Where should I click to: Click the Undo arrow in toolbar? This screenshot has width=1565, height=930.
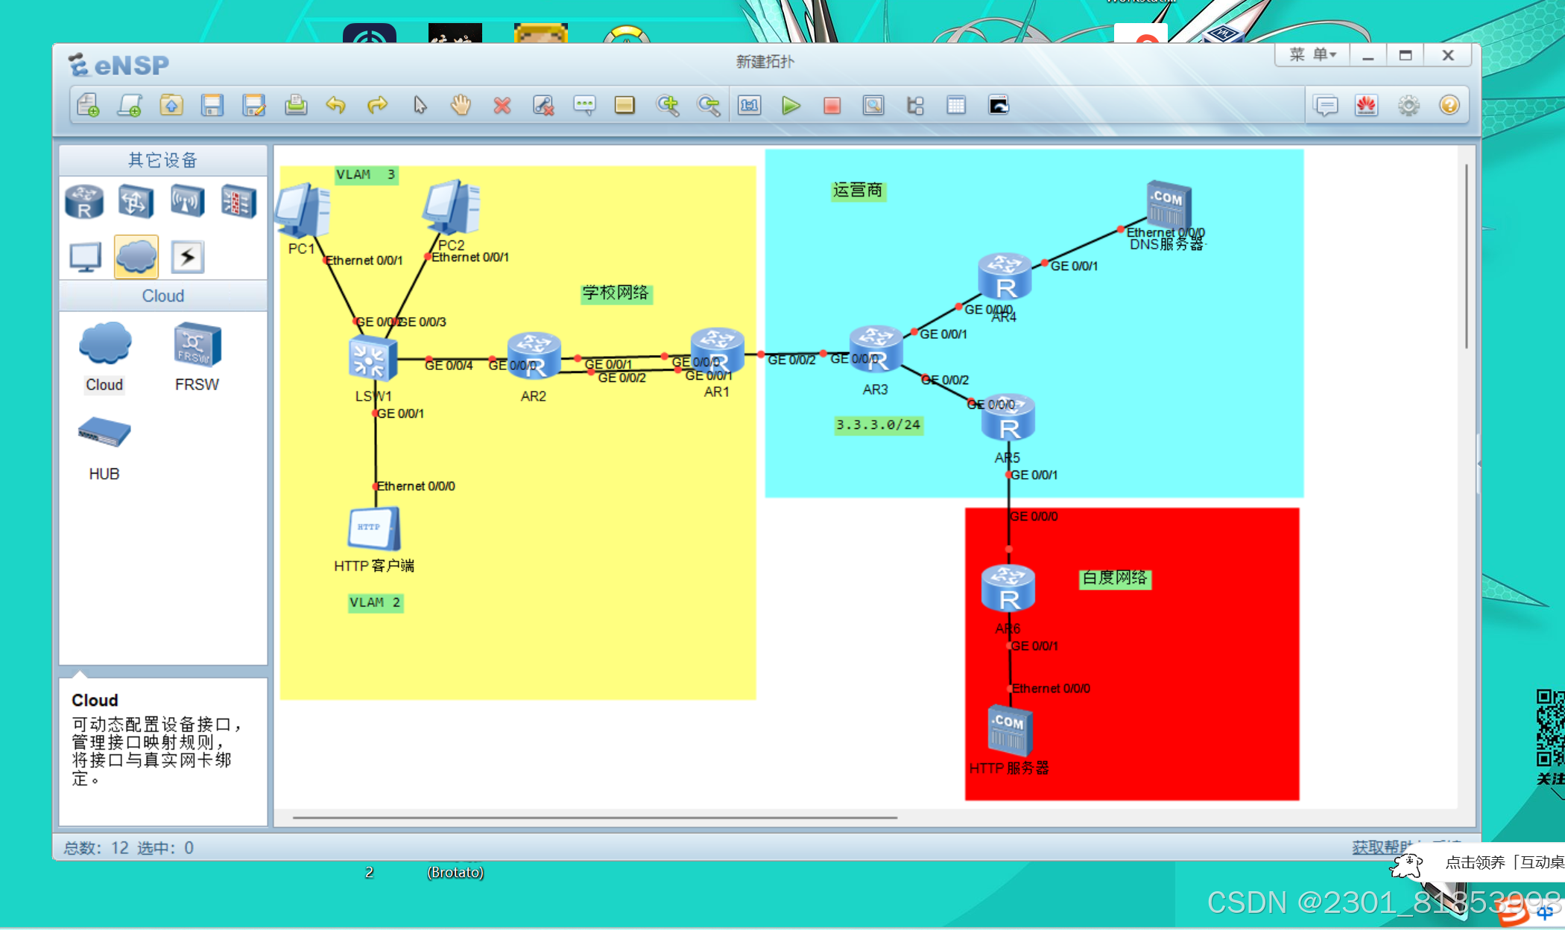(336, 106)
